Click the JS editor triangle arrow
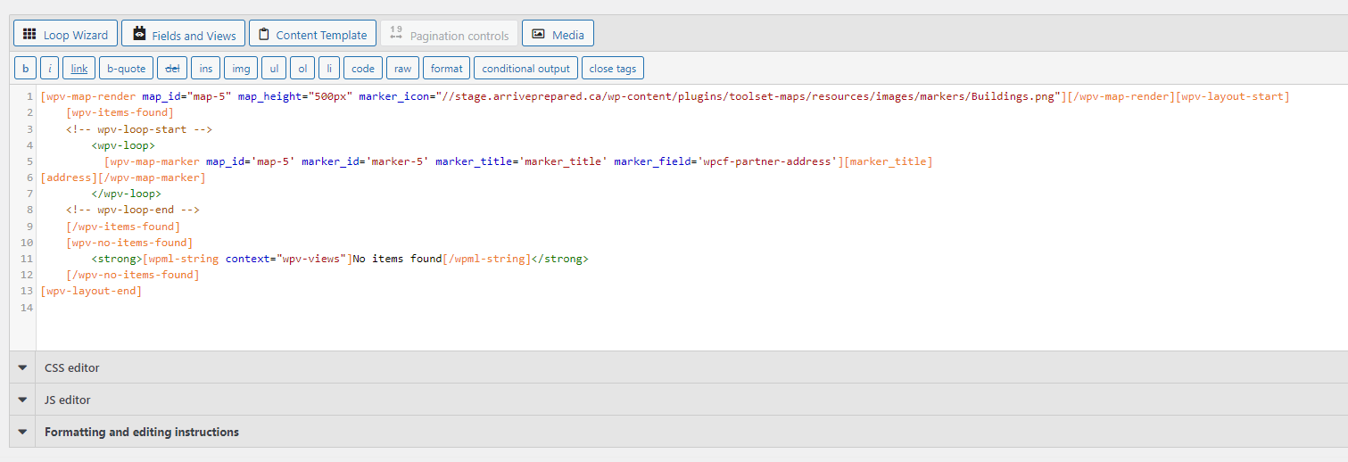Screen dimensions: 1348x462 click(22, 400)
